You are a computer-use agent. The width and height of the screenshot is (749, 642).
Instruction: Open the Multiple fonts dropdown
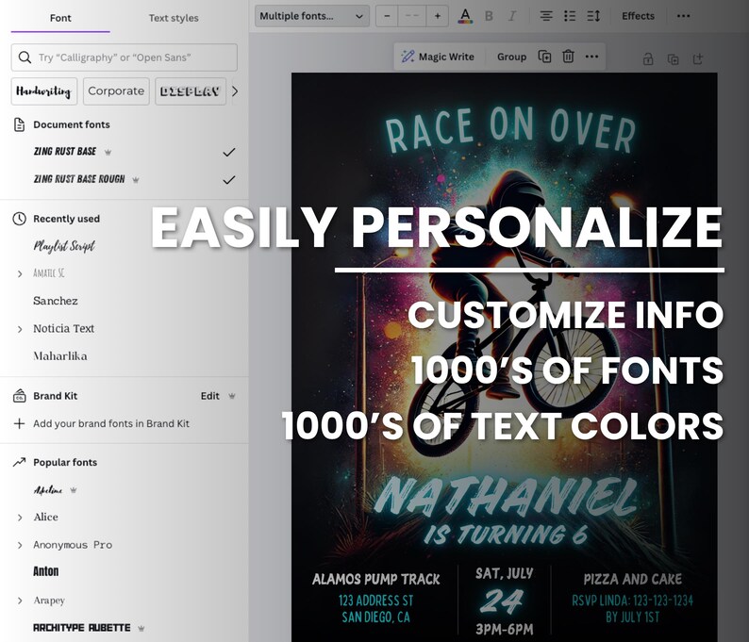pyautogui.click(x=312, y=16)
